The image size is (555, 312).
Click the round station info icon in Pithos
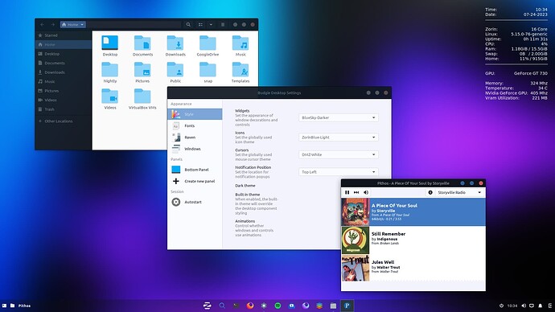point(430,192)
